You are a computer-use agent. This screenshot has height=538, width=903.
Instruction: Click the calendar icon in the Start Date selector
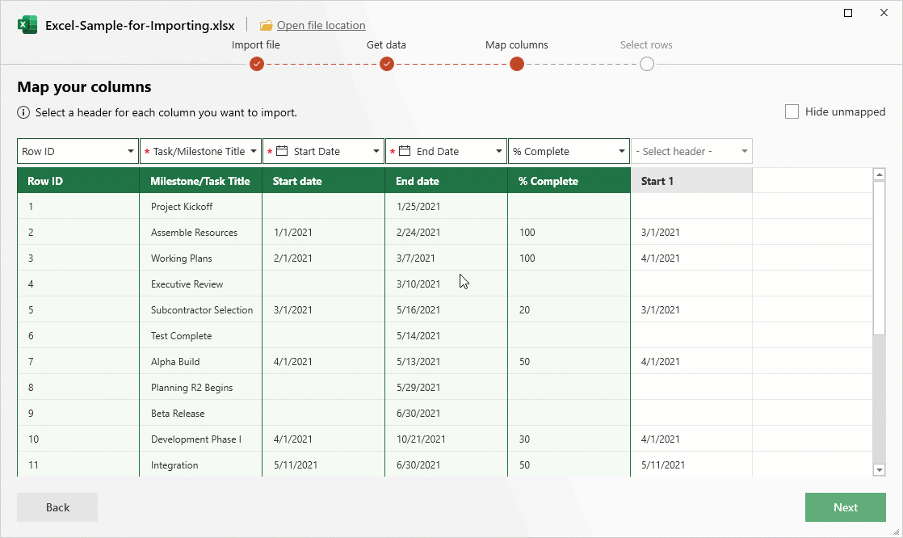click(x=280, y=151)
